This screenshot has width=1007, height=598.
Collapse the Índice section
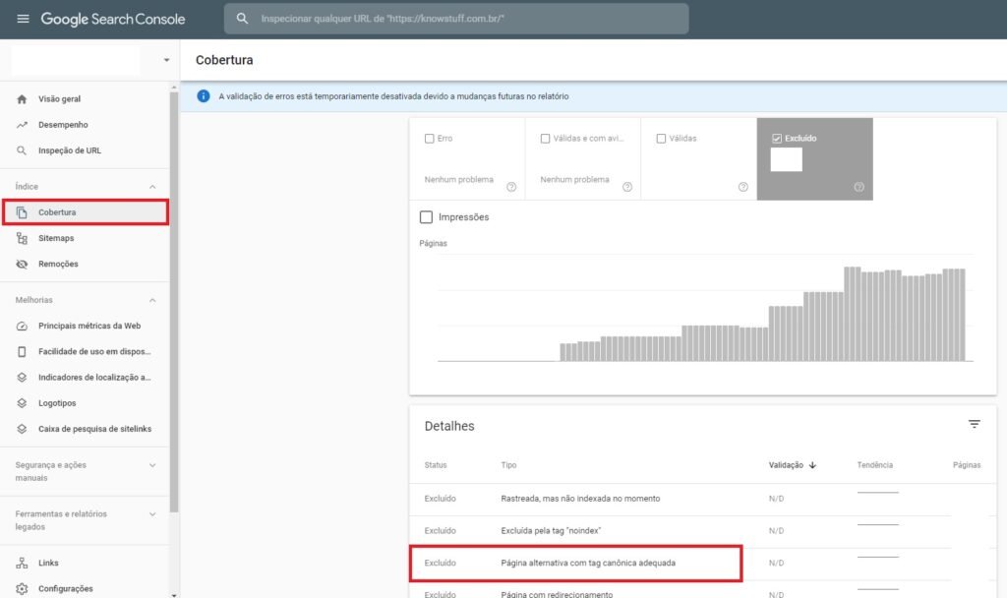(x=151, y=187)
